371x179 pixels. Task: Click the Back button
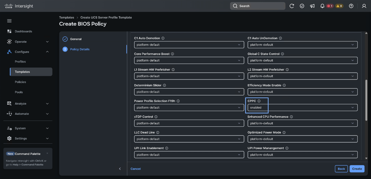pyautogui.click(x=341, y=168)
